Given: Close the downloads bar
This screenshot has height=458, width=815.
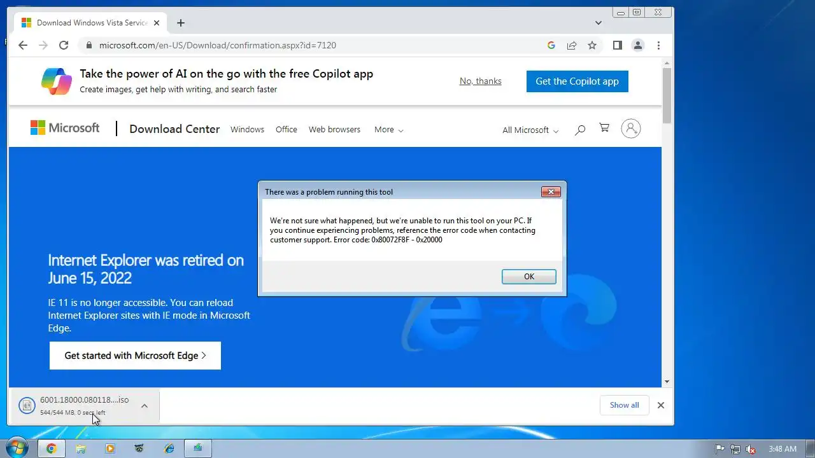Looking at the screenshot, I should [661, 405].
